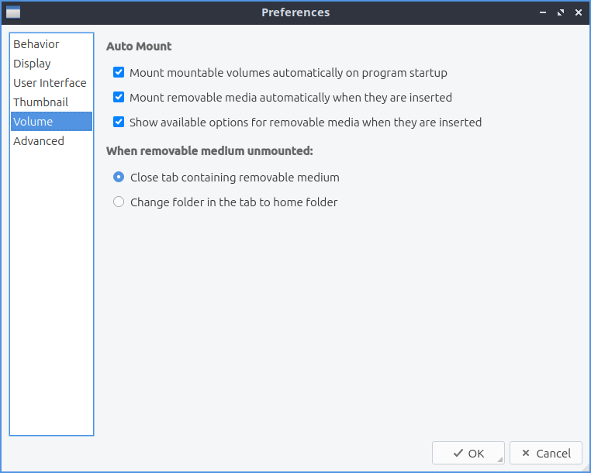Viewport: 591px width, 473px height.
Task: Switch to the Display settings page
Action: pyautogui.click(x=32, y=64)
